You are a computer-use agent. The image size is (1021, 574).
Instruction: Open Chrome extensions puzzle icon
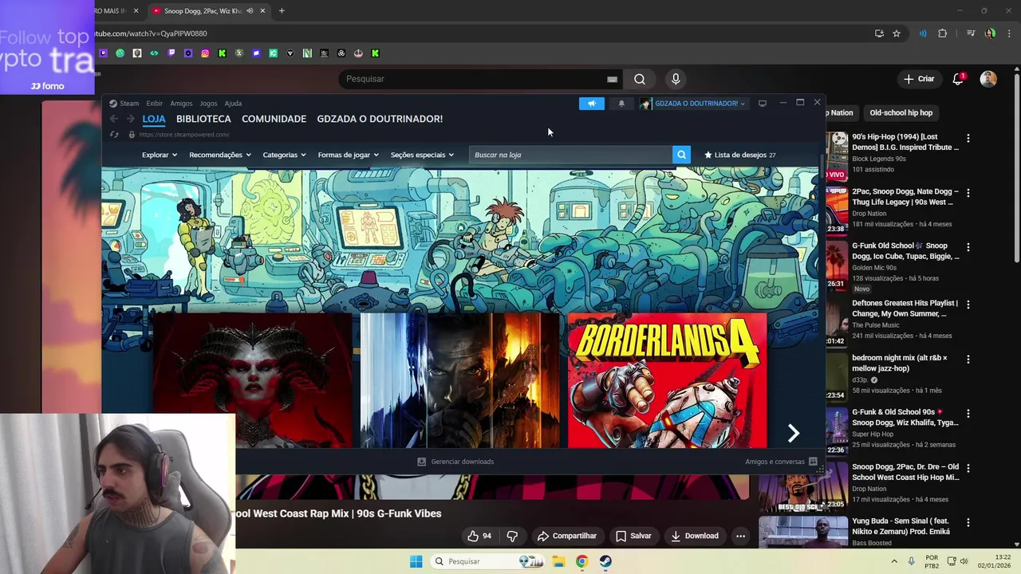click(943, 33)
